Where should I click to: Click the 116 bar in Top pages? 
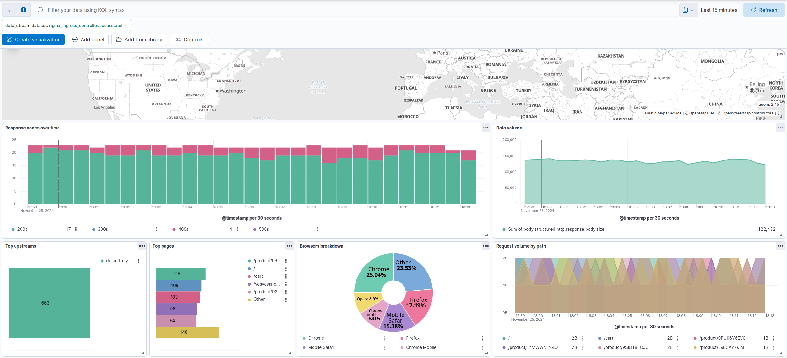tap(181, 274)
